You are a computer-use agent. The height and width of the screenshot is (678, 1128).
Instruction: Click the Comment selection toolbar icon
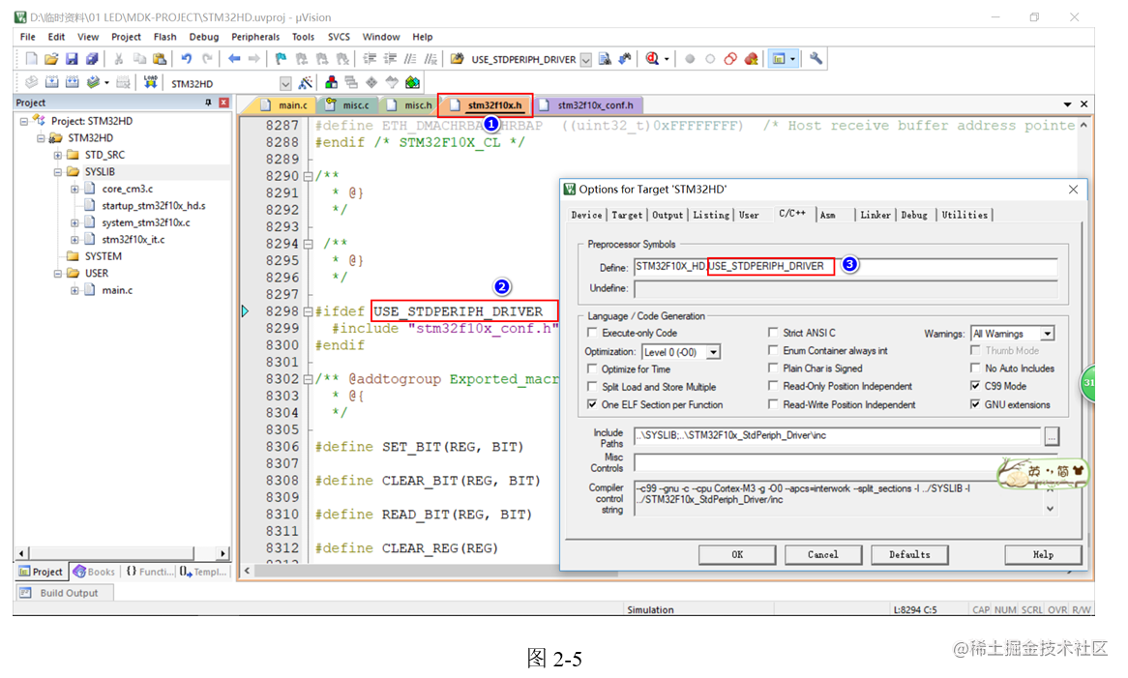pyautogui.click(x=410, y=59)
